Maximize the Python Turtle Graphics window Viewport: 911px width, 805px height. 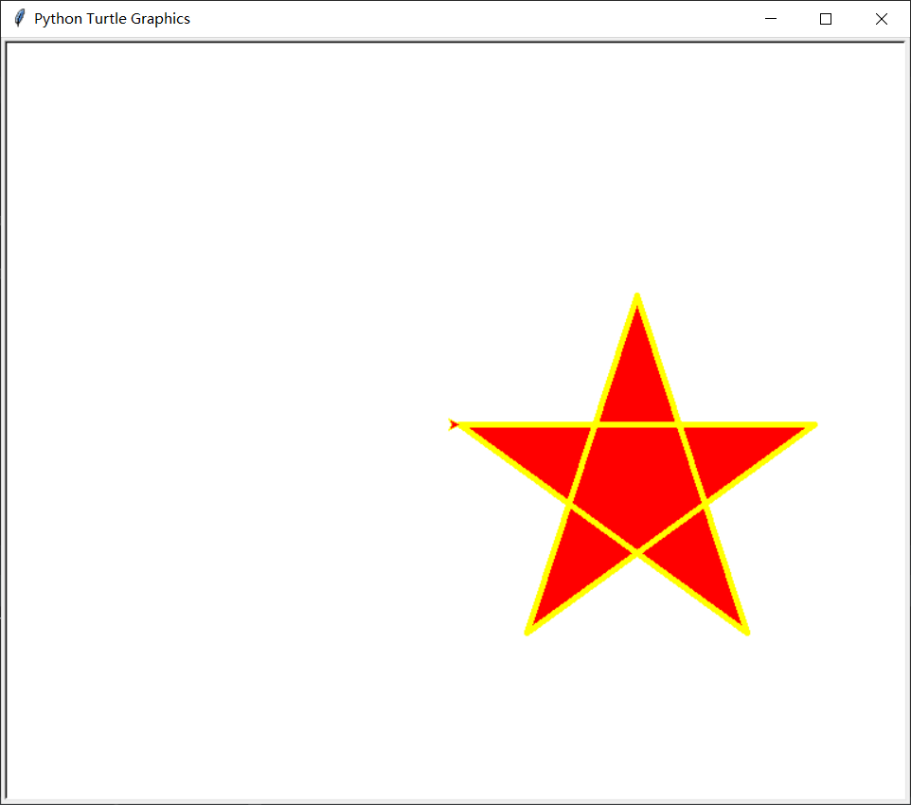[826, 19]
